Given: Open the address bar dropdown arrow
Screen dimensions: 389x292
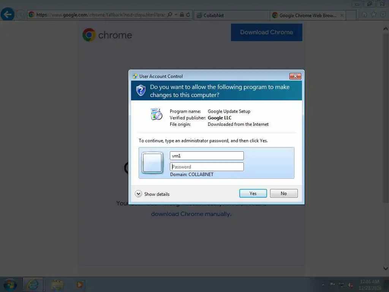Looking at the screenshot, I should 176,15.
